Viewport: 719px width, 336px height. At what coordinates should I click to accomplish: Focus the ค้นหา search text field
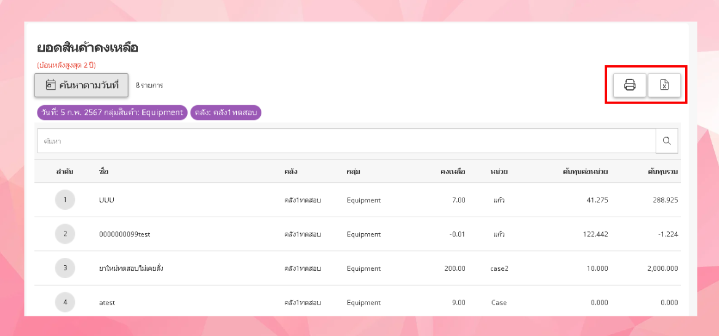346,141
